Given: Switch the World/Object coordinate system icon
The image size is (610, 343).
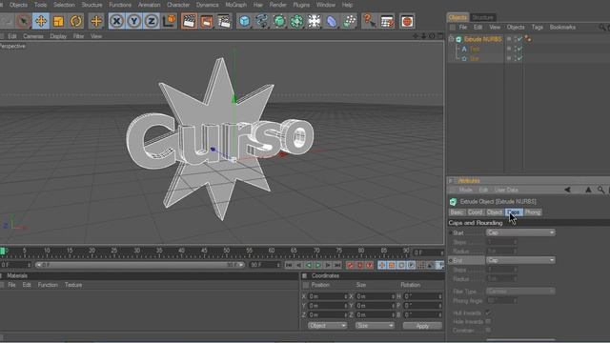Looking at the screenshot, I should point(170,21).
